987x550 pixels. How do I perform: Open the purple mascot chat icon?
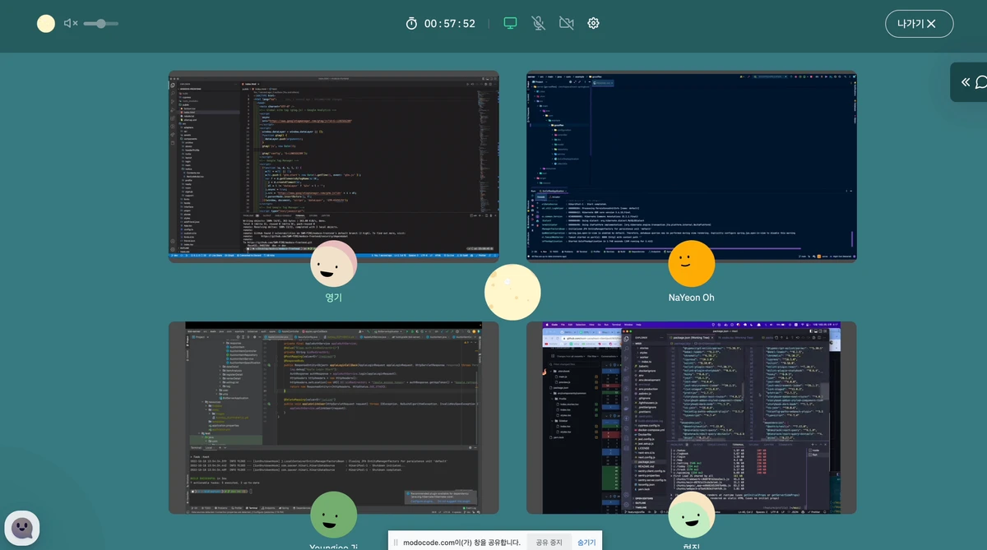[x=22, y=528]
